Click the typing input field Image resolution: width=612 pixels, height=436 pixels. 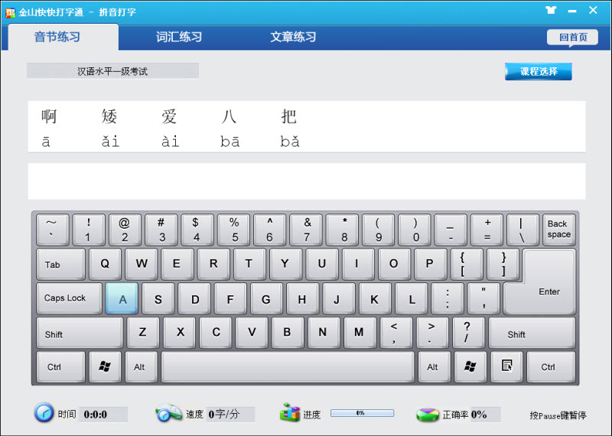tap(307, 181)
